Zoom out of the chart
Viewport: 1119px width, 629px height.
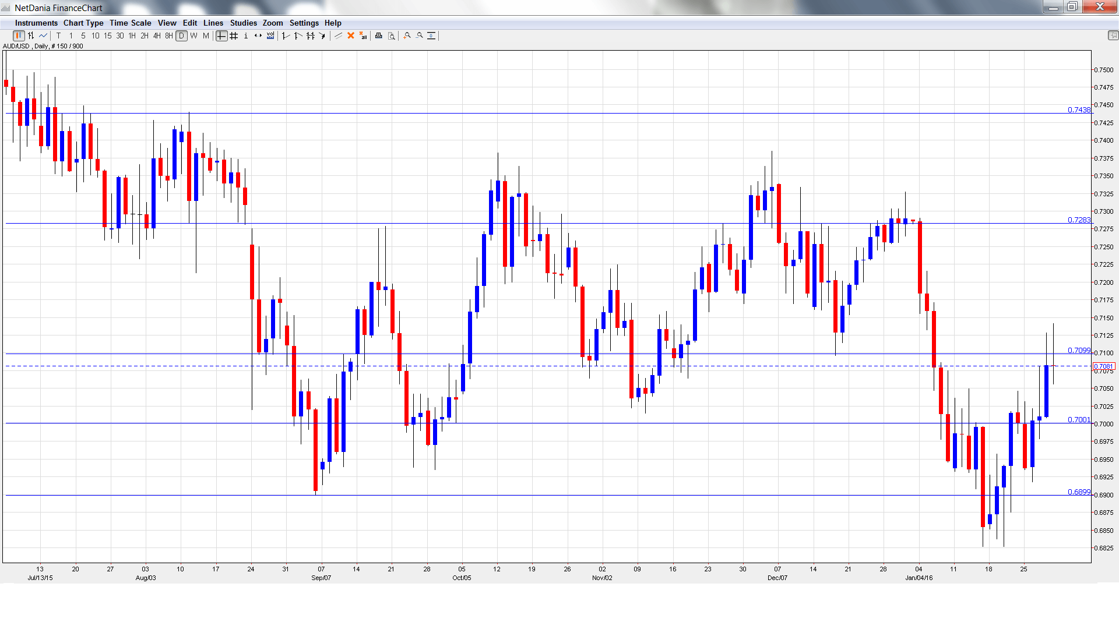point(419,36)
